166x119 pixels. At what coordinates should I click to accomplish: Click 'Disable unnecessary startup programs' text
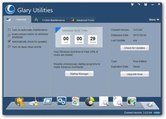pyautogui.click(x=77, y=66)
